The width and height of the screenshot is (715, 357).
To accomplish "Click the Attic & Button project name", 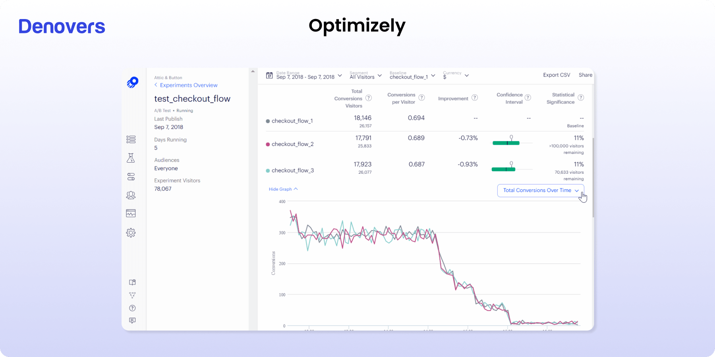I will point(168,78).
